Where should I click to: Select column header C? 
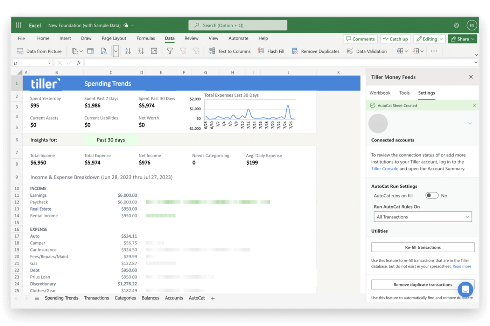111,72
